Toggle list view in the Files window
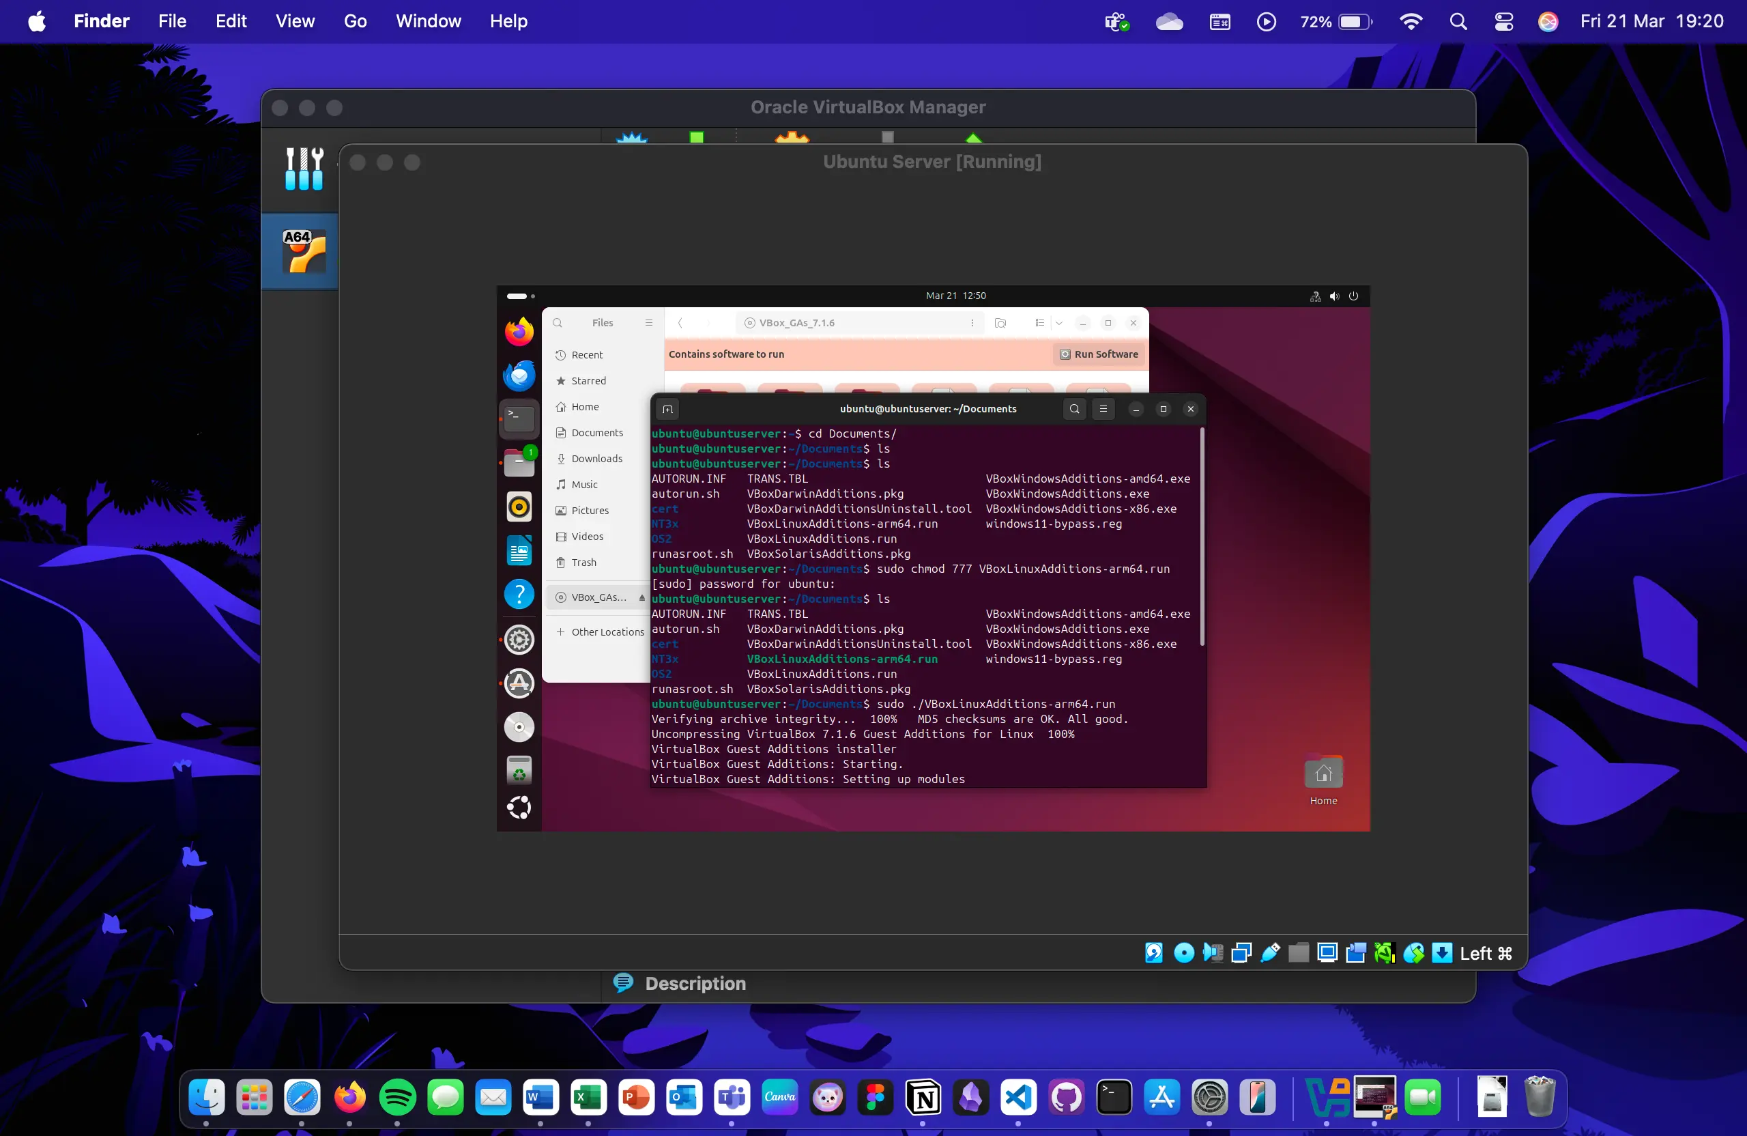Viewport: 1747px width, 1136px height. tap(1039, 323)
